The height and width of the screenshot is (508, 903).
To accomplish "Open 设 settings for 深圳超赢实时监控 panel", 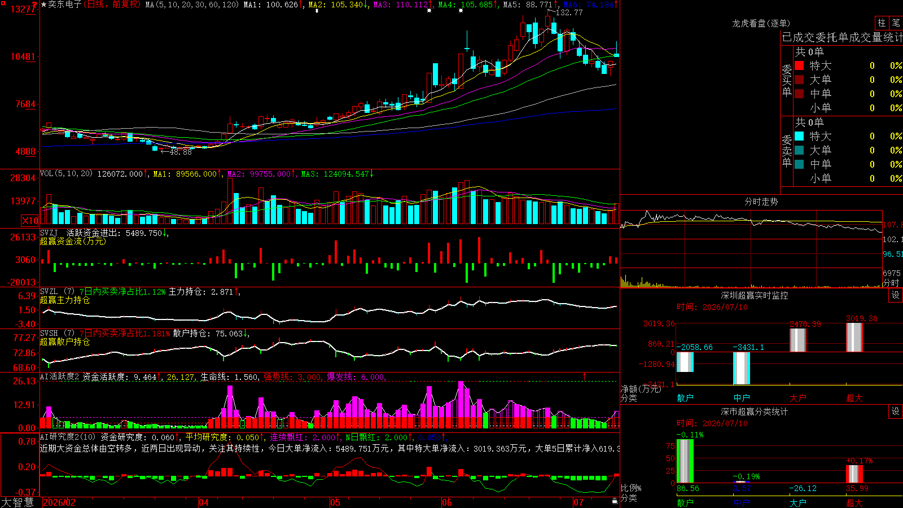I will (x=896, y=295).
